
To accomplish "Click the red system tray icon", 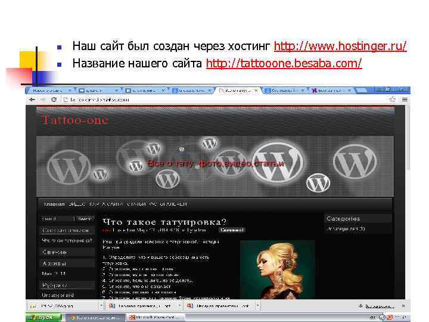I will point(390,317).
